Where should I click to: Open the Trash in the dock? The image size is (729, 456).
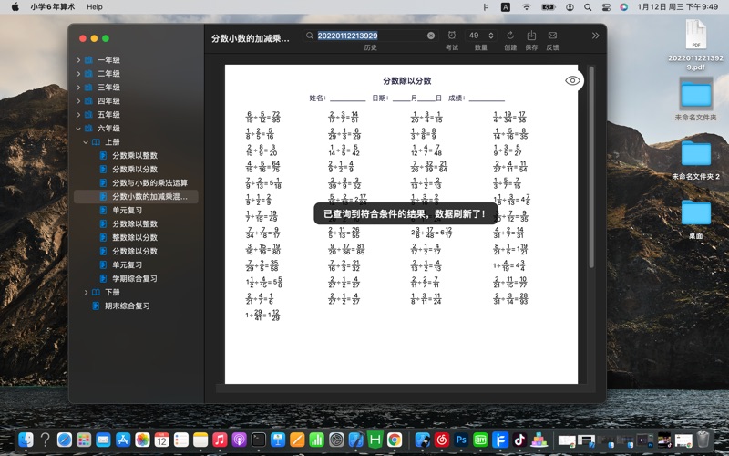click(703, 440)
